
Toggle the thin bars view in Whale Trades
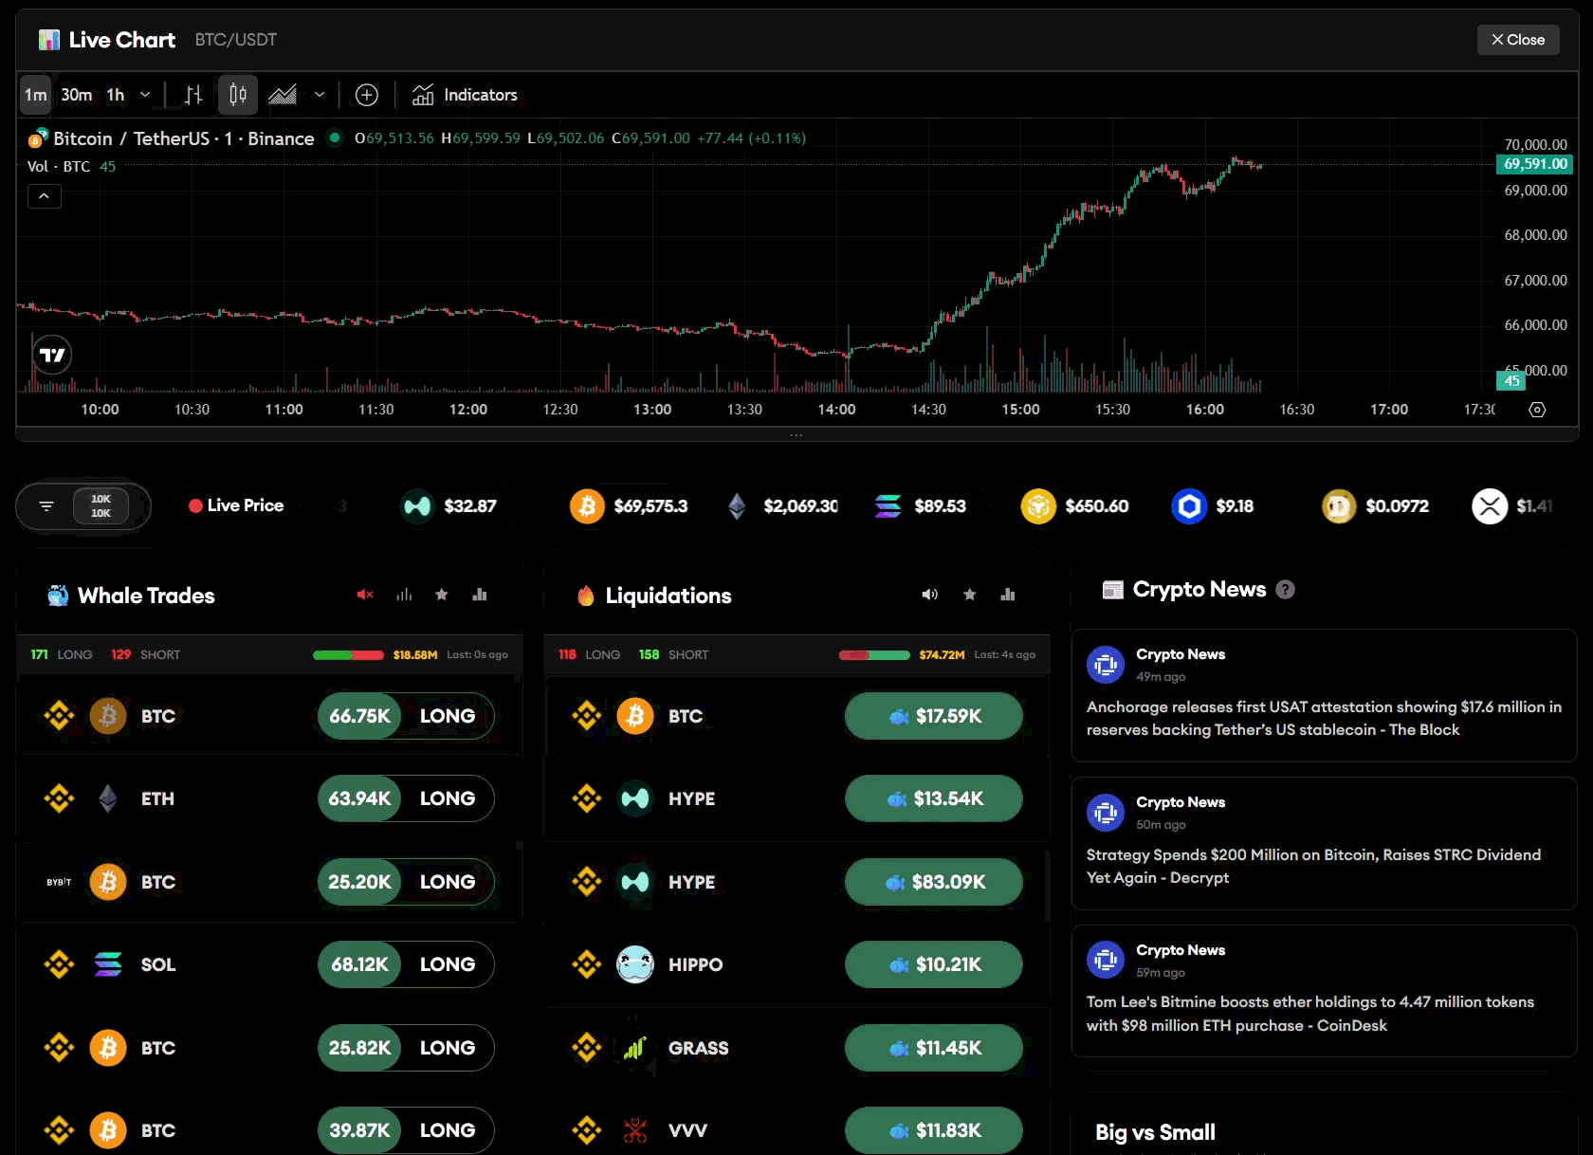tap(404, 595)
